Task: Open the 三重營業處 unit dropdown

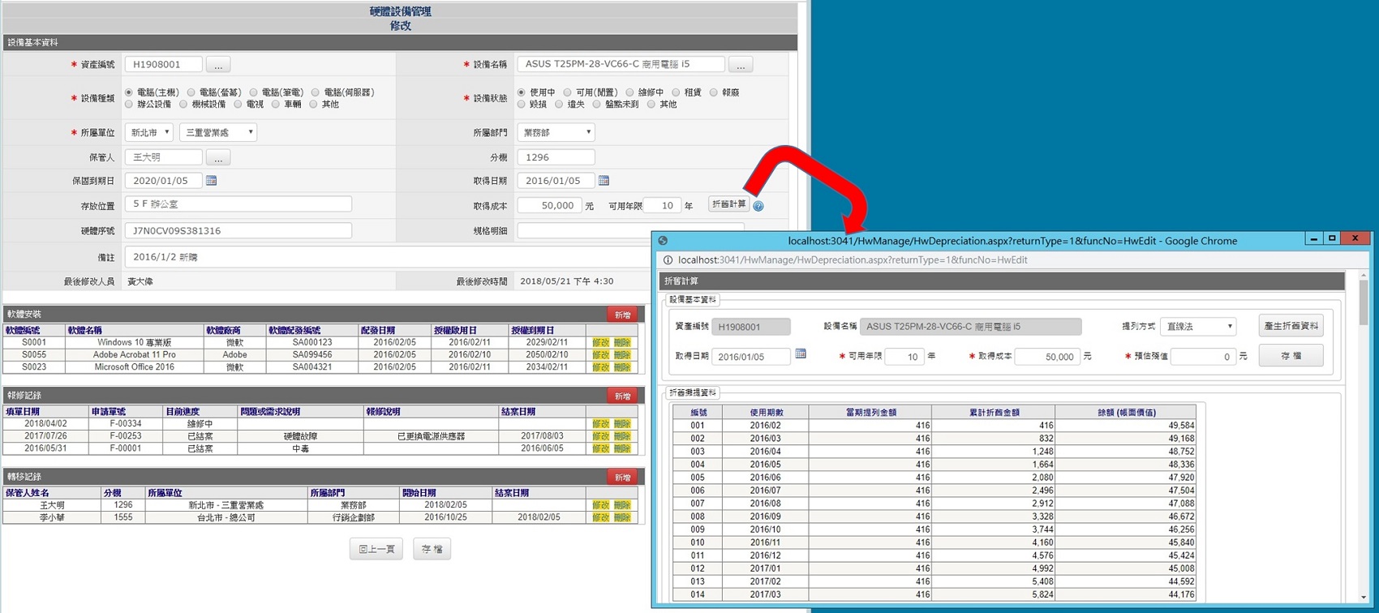Action: [218, 132]
